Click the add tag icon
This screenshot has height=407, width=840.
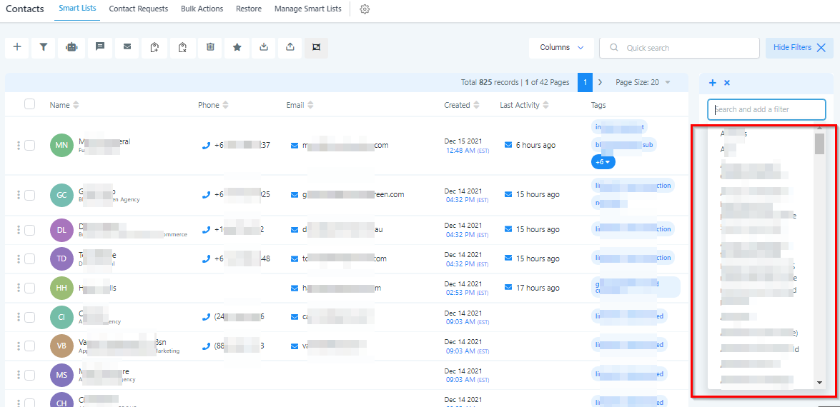point(154,47)
